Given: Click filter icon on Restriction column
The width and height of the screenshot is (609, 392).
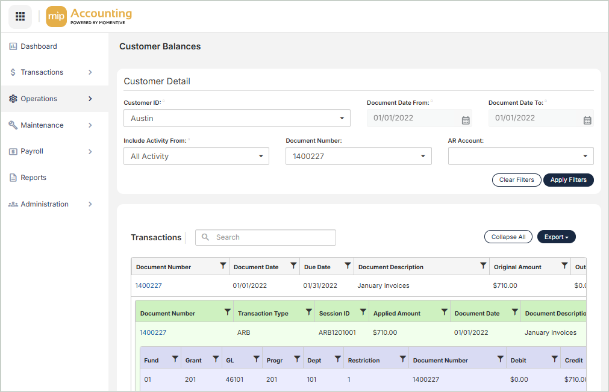Looking at the screenshot, I should coord(402,359).
